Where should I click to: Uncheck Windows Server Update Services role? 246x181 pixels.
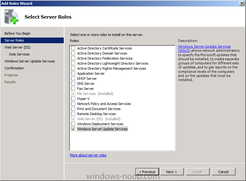tap(73, 129)
